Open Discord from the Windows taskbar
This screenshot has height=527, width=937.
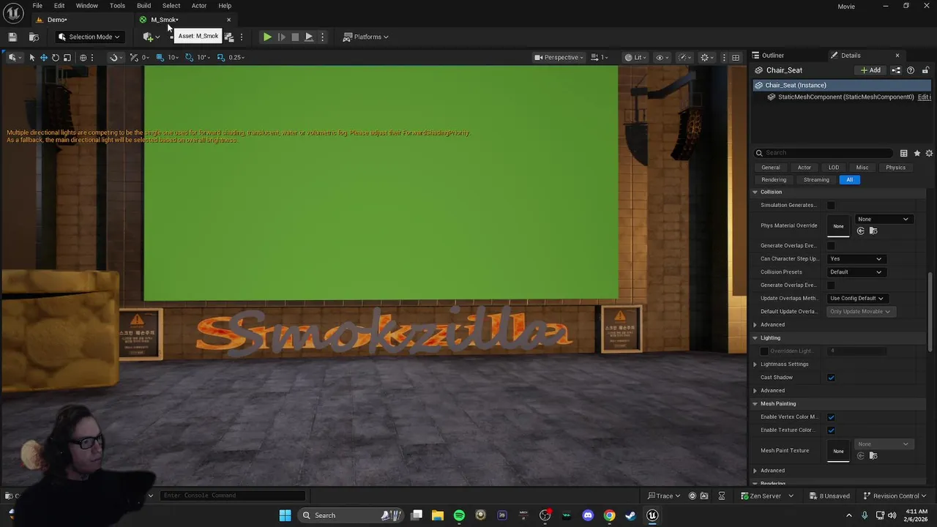(588, 515)
